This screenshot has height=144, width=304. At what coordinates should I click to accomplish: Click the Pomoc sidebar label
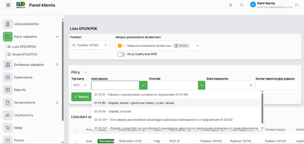point(19,140)
